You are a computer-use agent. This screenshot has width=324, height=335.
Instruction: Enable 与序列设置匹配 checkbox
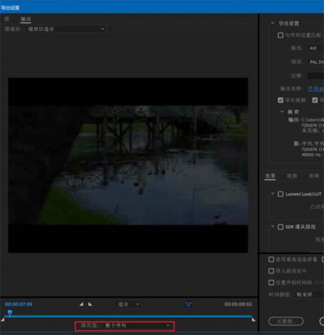click(280, 35)
